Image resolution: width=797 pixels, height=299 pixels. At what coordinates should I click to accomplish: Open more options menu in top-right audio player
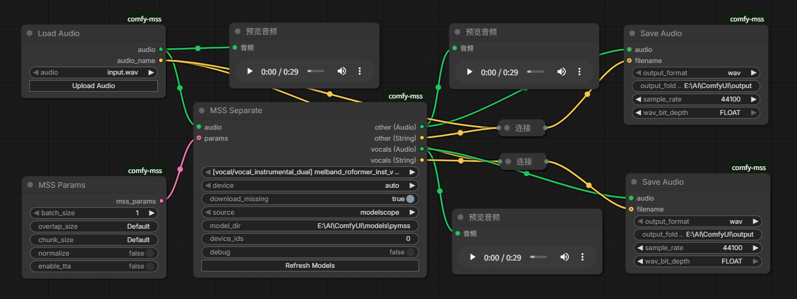[x=580, y=72]
